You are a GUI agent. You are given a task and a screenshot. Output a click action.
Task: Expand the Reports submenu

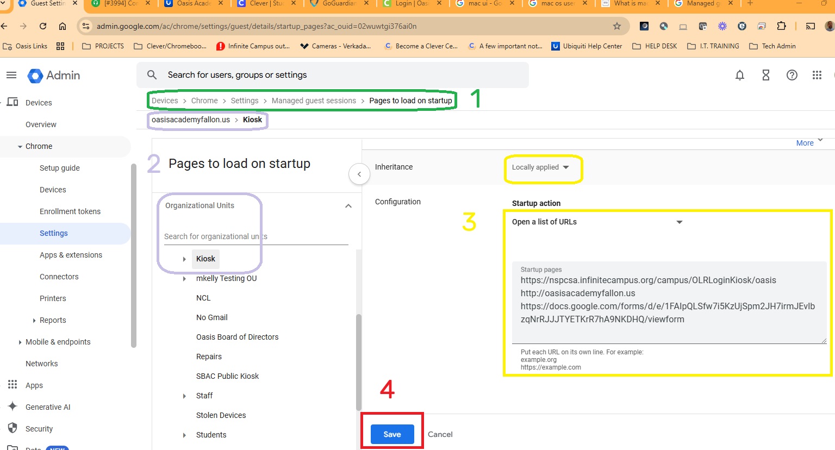34,321
